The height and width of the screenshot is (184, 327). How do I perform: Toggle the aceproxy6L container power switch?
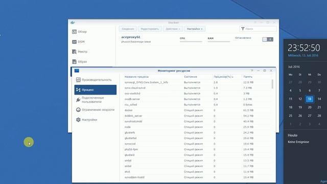tap(268, 39)
